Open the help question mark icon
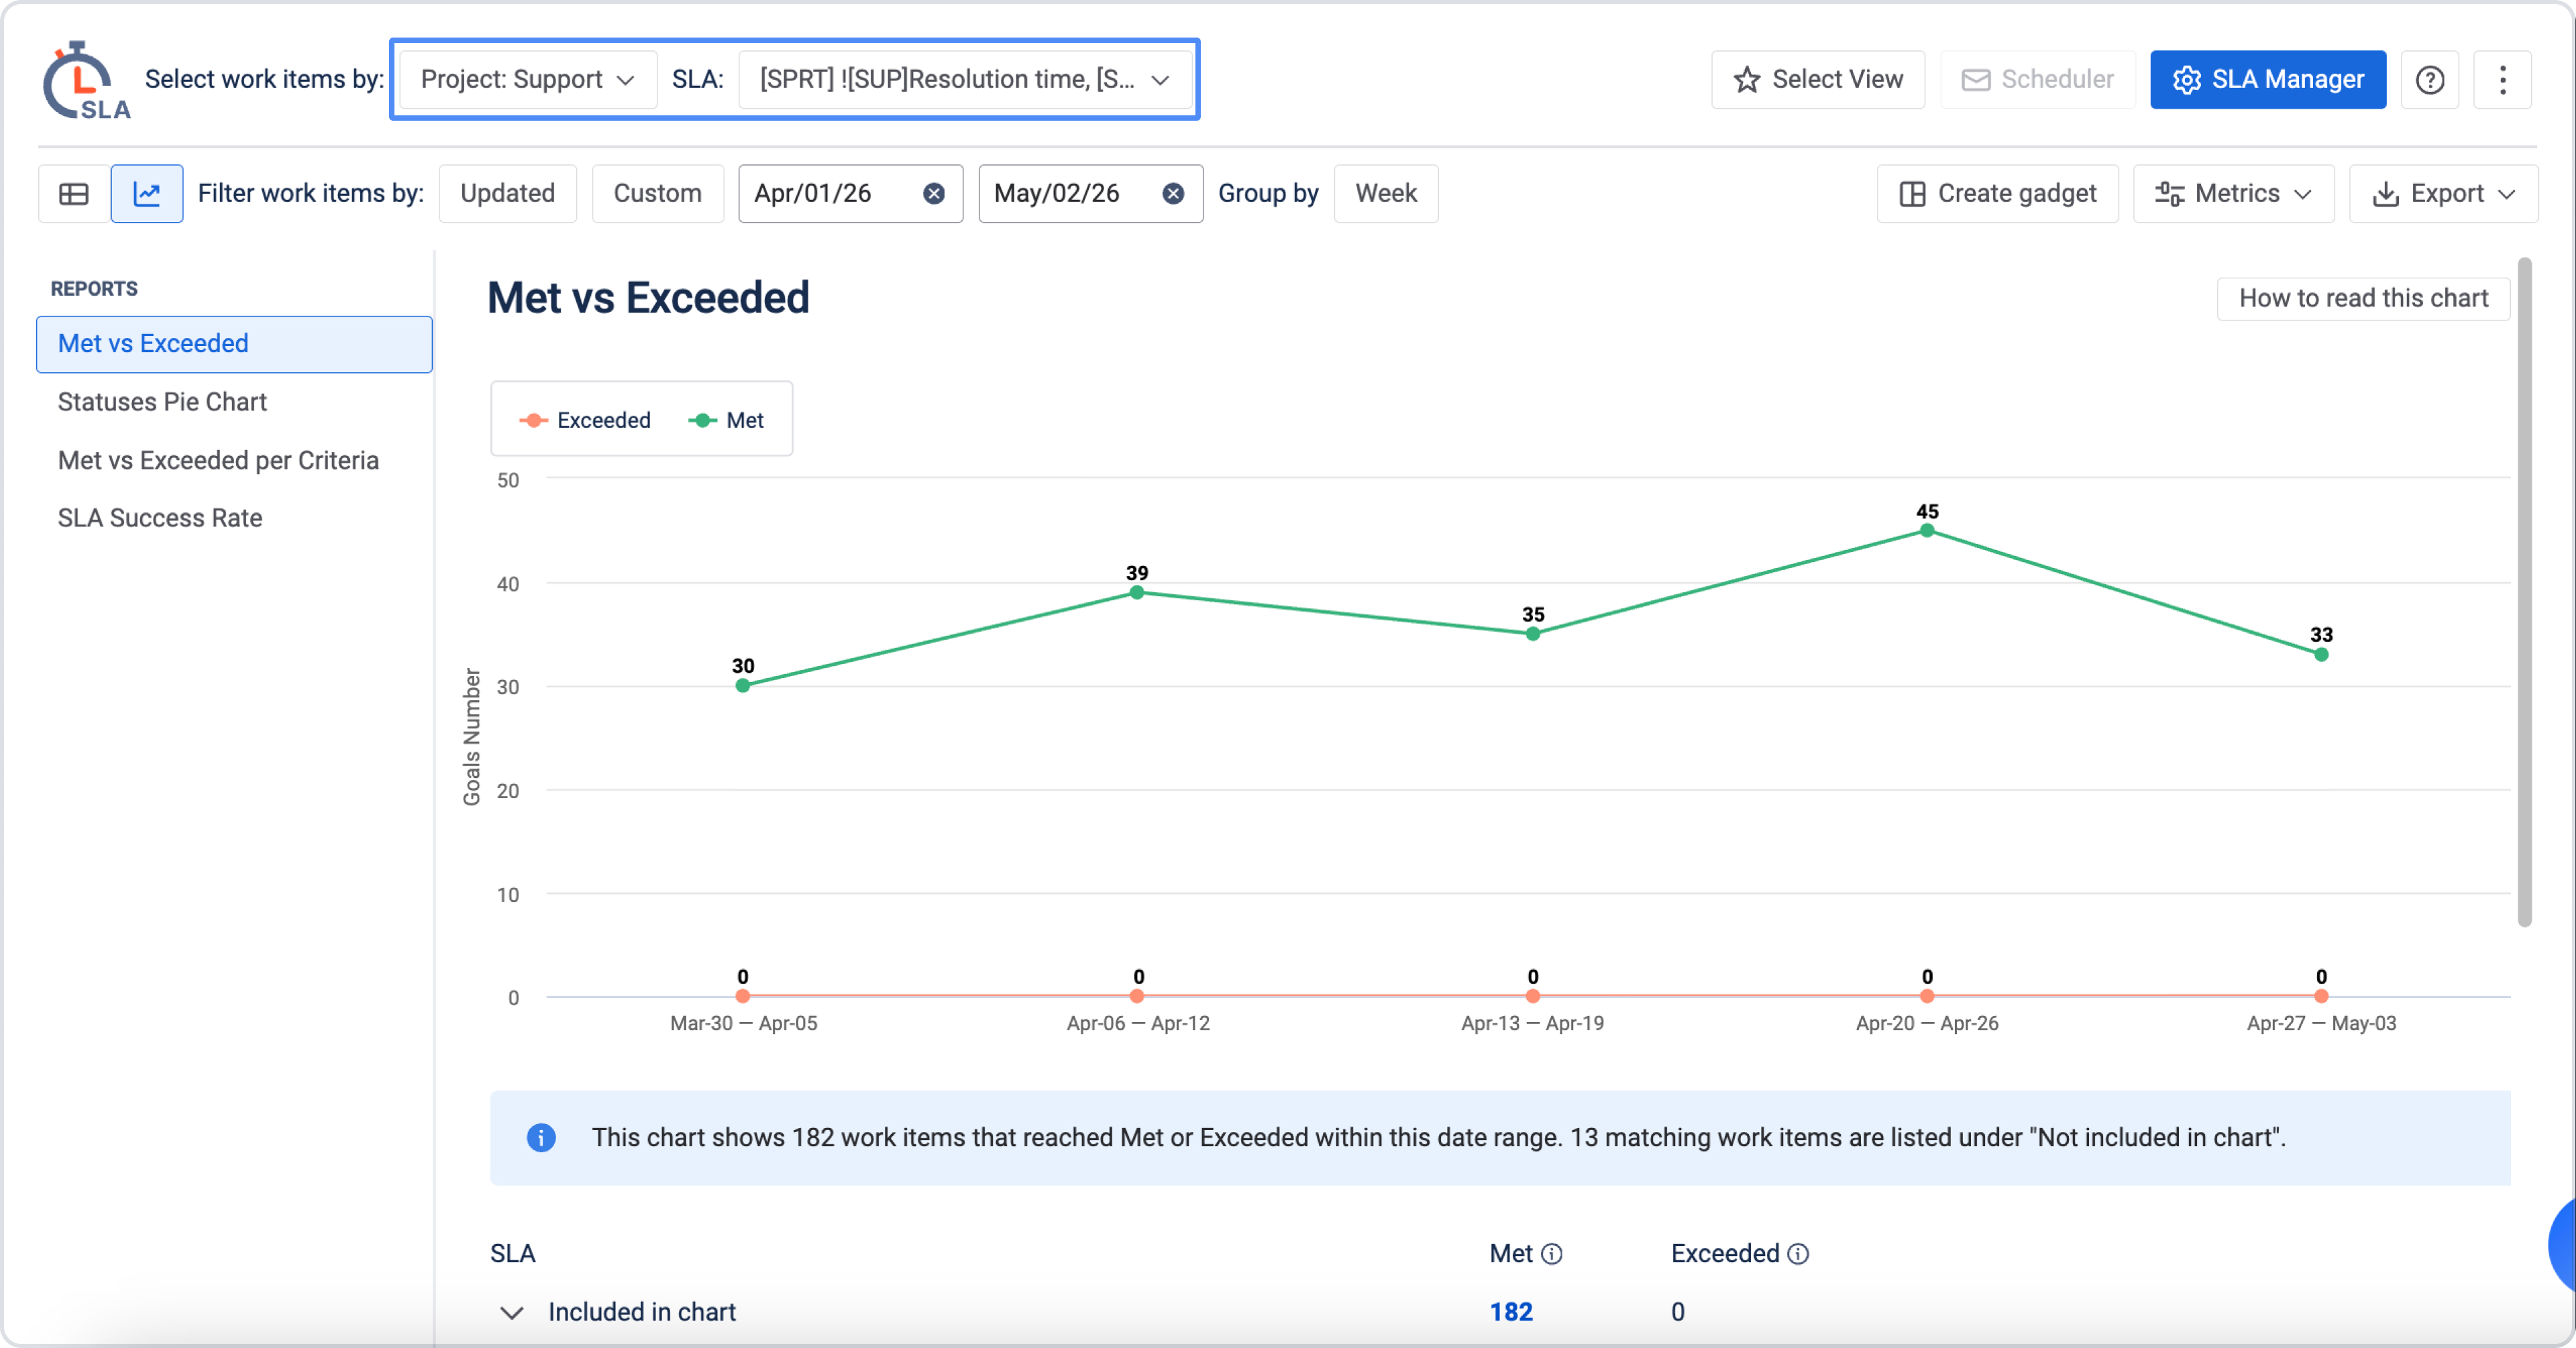The width and height of the screenshot is (2576, 1348). point(2430,80)
